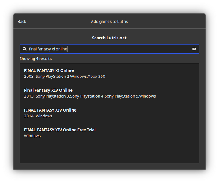219x183 pixels.
Task: Select FINAL FANTASY XIV Online 2014 Windows result
Action: (109, 113)
